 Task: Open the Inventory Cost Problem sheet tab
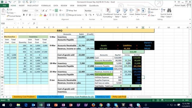[x=24, y=97]
